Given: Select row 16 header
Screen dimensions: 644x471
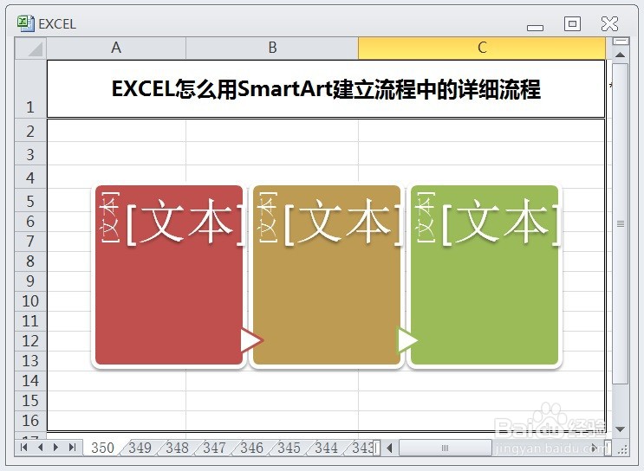Looking at the screenshot, I should tap(31, 421).
